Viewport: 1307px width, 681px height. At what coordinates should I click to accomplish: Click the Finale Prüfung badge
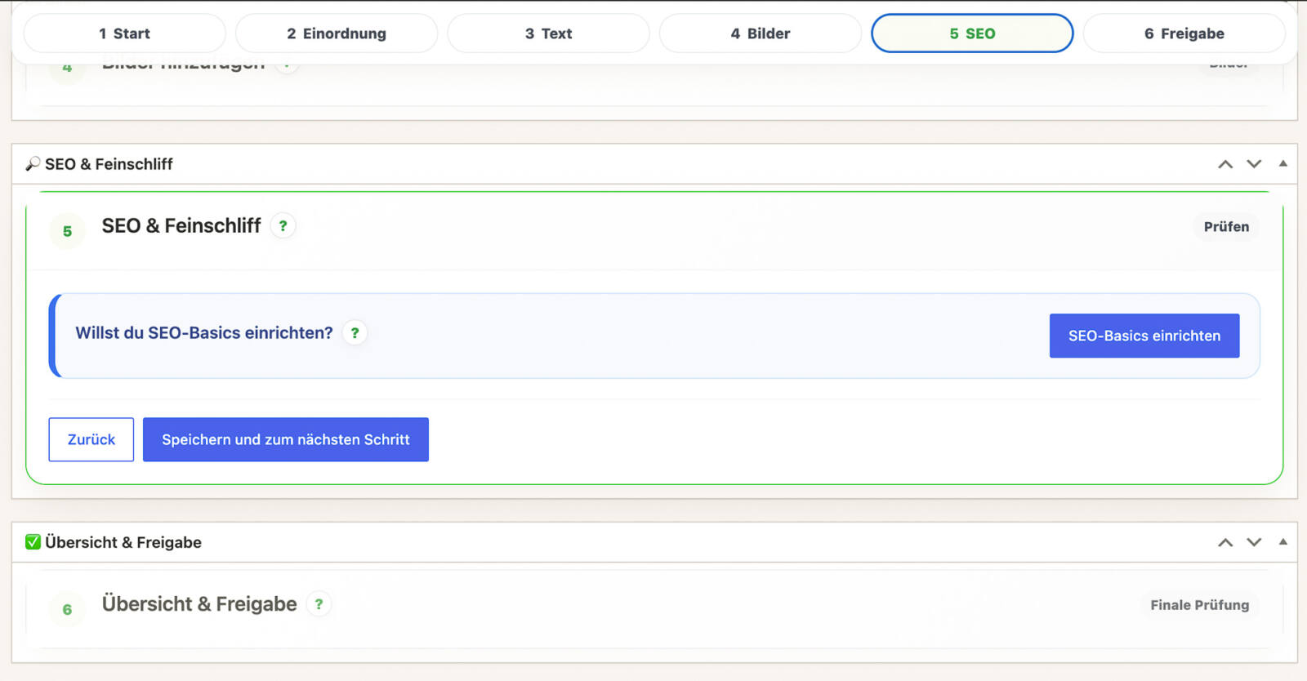1200,605
